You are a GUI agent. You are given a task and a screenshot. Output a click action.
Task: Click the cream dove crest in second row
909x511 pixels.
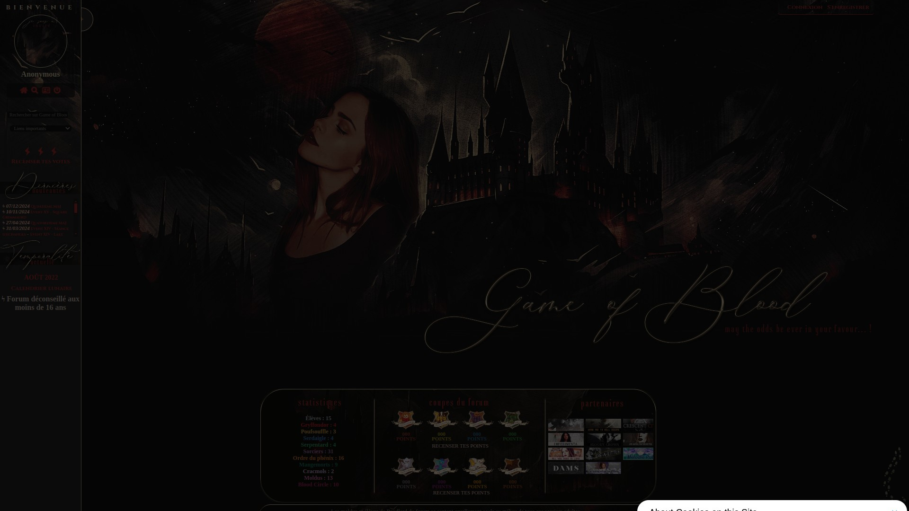pos(477,467)
